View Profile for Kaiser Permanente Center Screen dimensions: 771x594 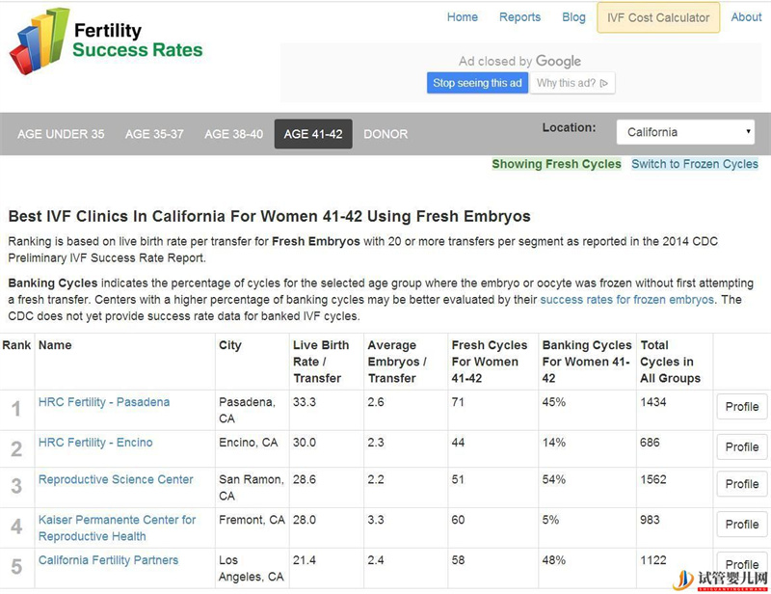[741, 524]
